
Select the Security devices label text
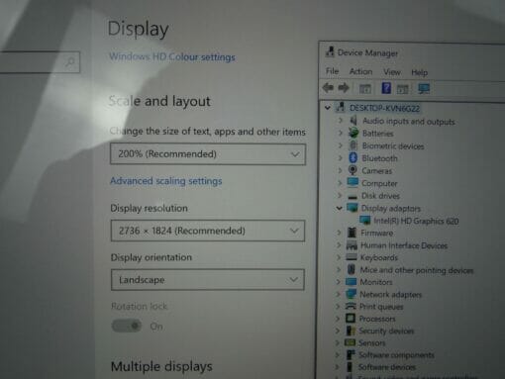coord(386,331)
